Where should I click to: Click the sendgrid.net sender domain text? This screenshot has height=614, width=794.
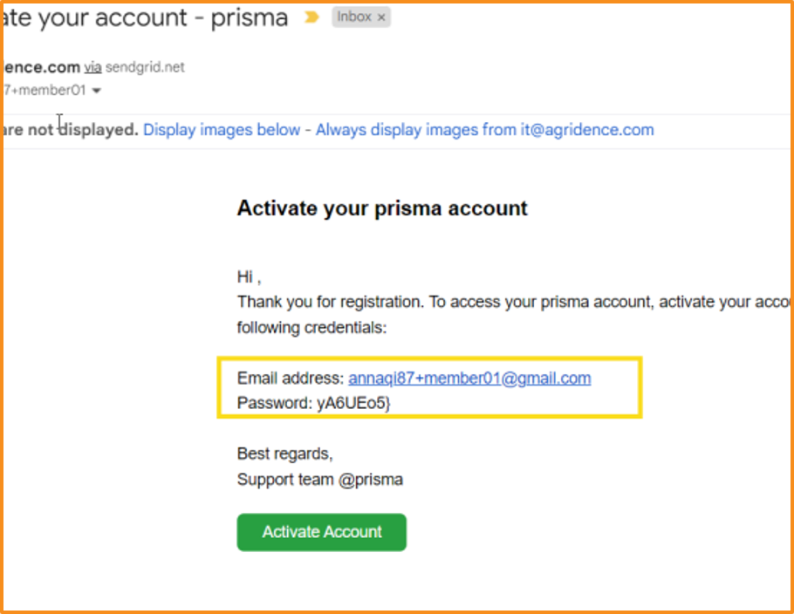coord(145,67)
